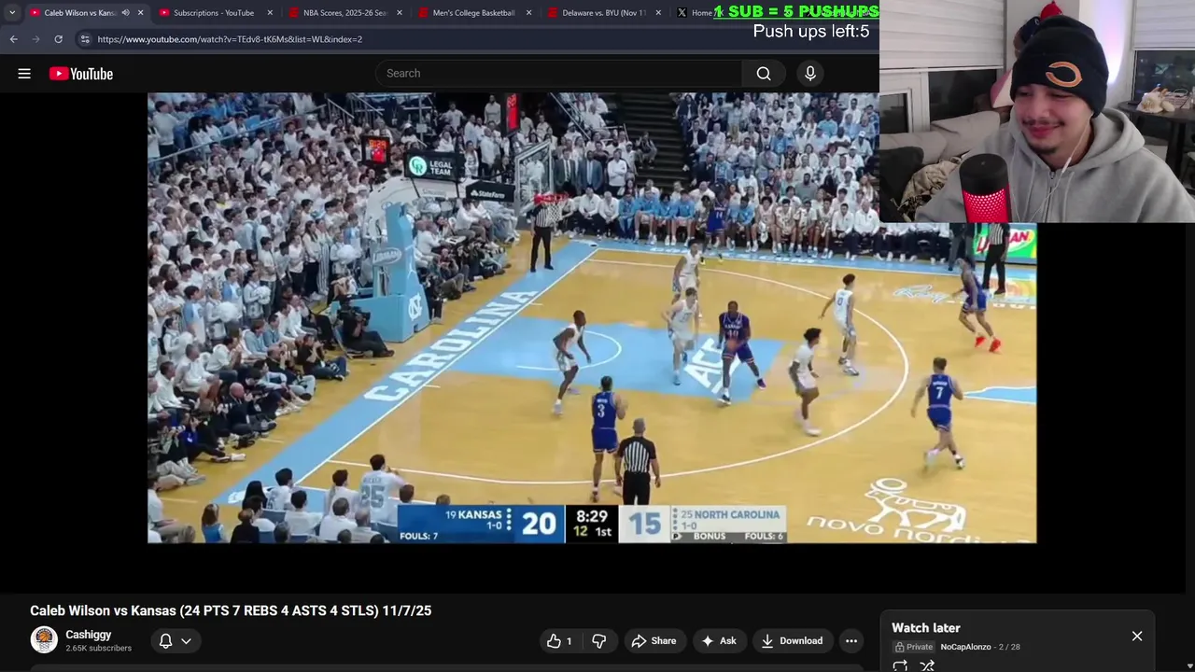Screen dimensions: 1195x672
Task: Share the video
Action: click(x=654, y=641)
